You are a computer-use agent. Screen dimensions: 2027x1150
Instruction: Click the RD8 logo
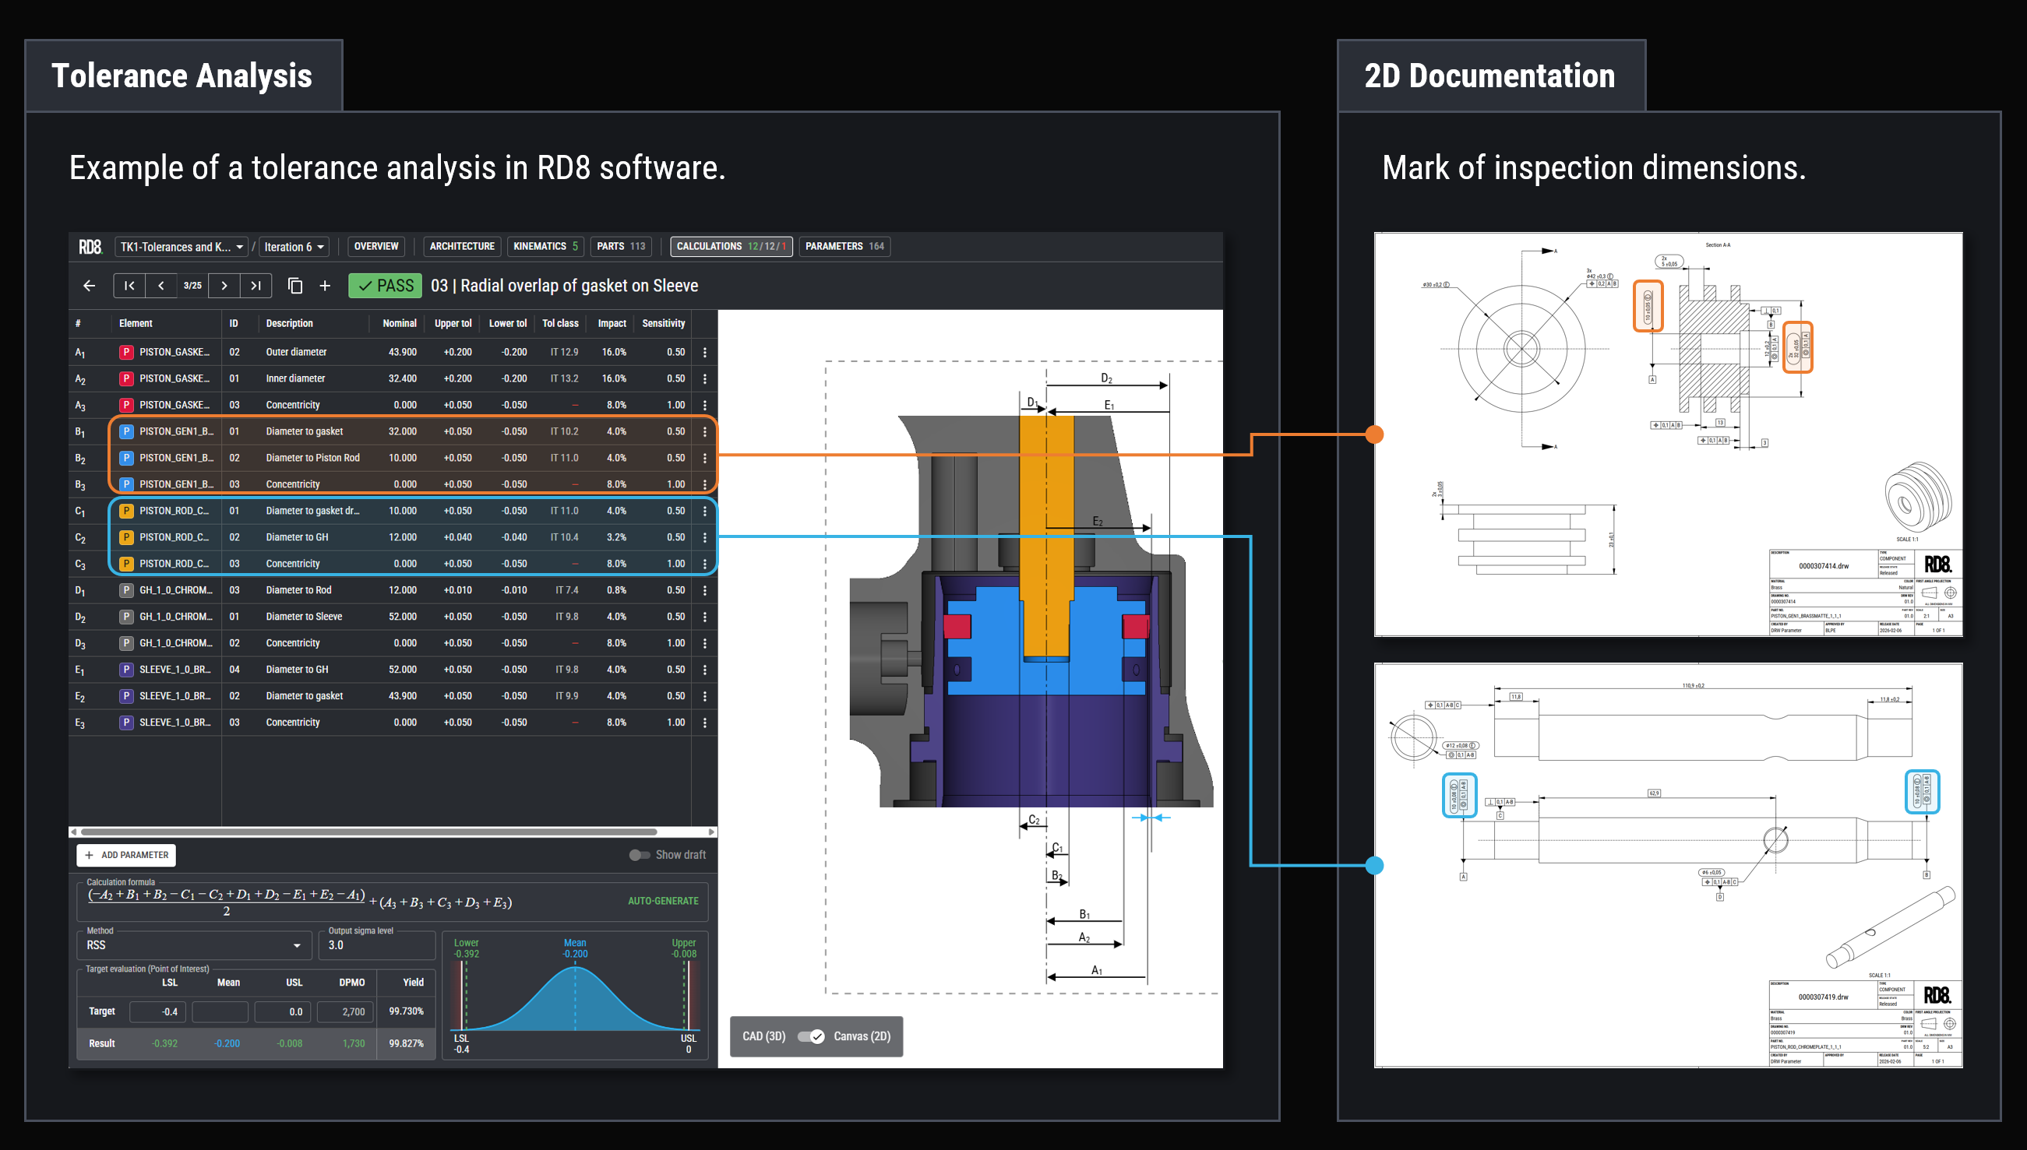tap(90, 245)
